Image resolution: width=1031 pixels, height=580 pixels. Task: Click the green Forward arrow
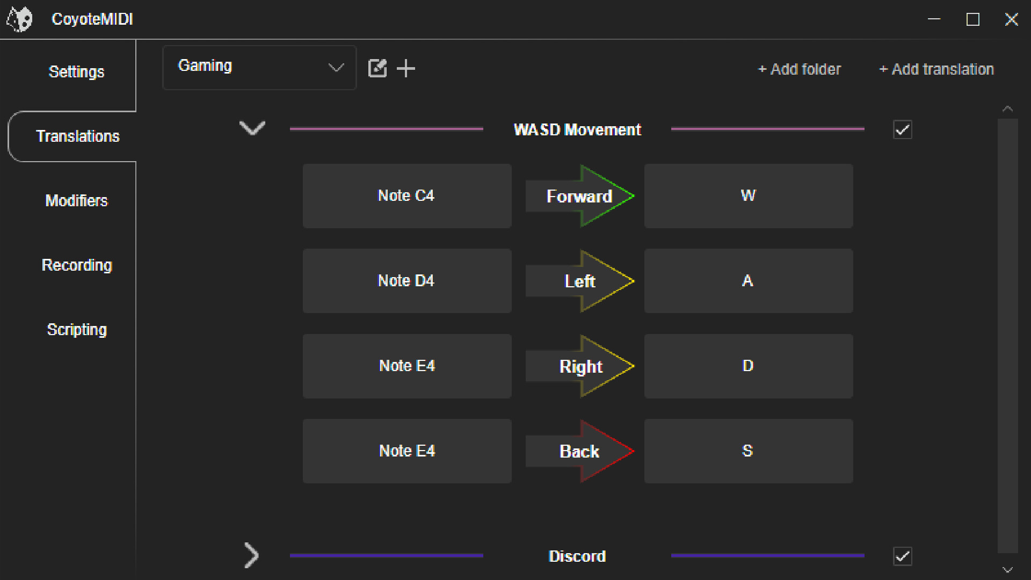point(580,196)
